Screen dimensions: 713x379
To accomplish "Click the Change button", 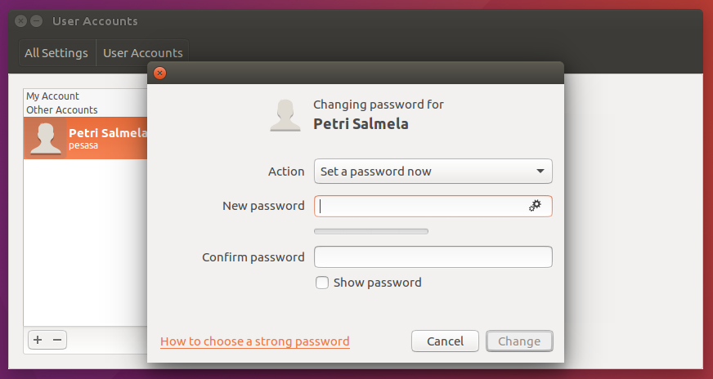I will pos(519,341).
